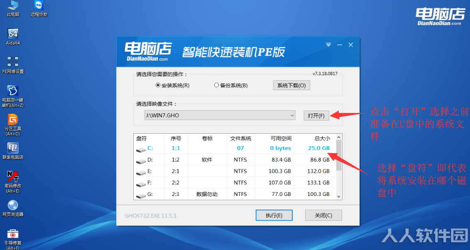470x250 pixels.
Task: Expand the J:\WIN7.GHO image file dropdown
Action: tap(292, 115)
